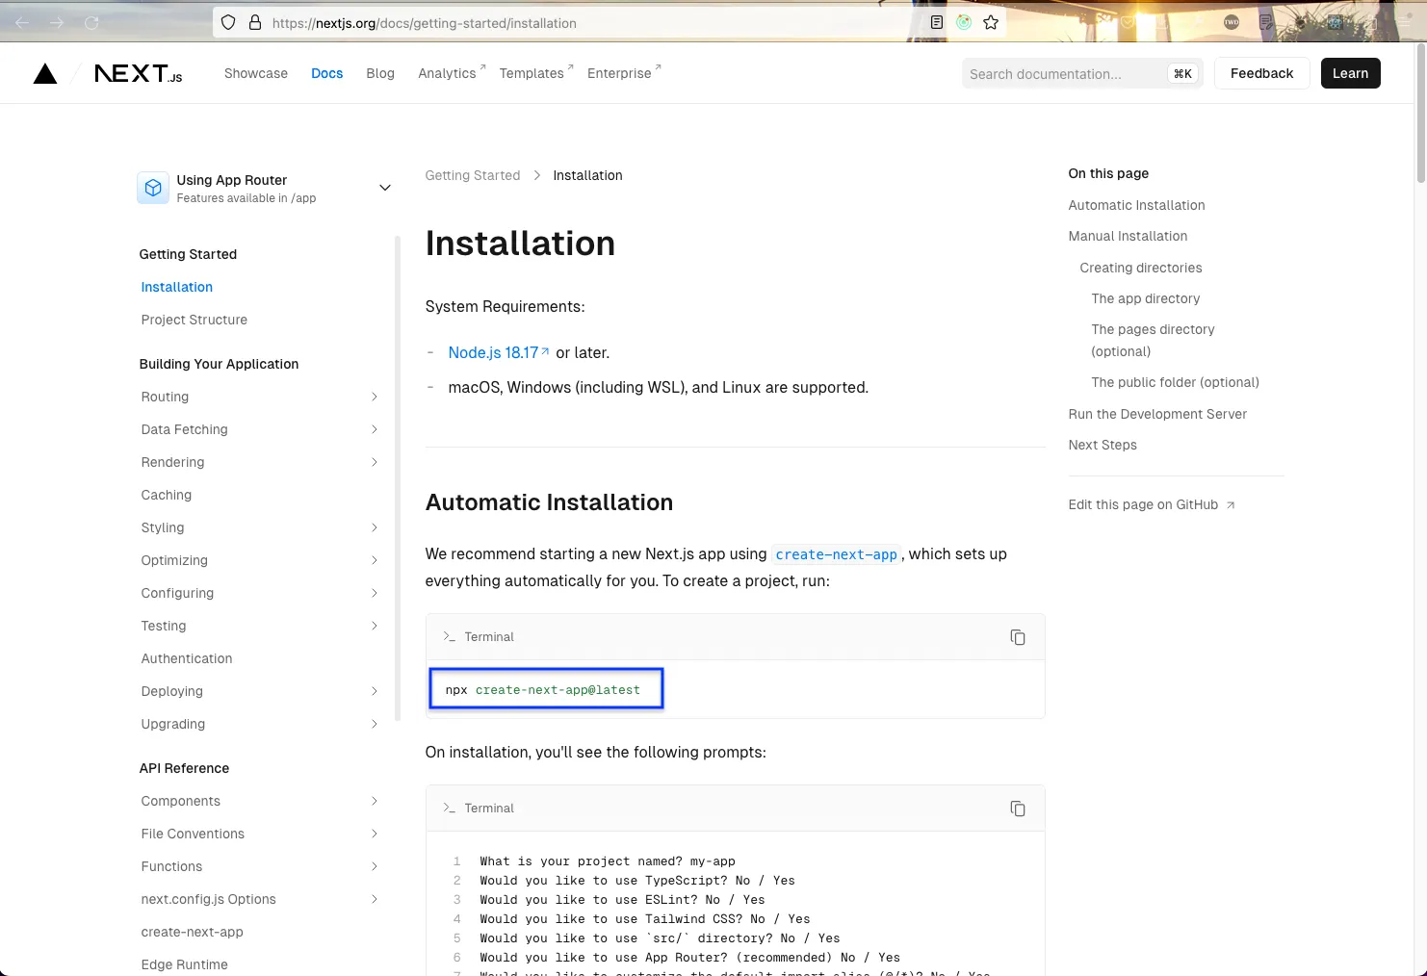The height and width of the screenshot is (976, 1427).
Task: Open Analytics in top navigation
Action: [452, 73]
